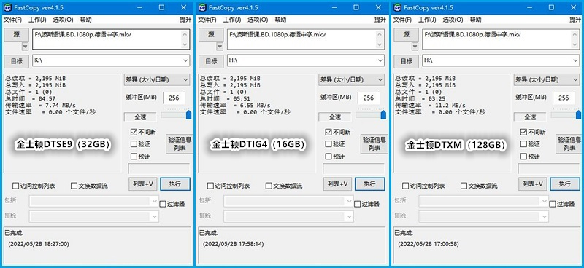This screenshot has width=584, height=268.
Task: Enable 预计 checkbox in DTXM window
Action: (x=523, y=157)
